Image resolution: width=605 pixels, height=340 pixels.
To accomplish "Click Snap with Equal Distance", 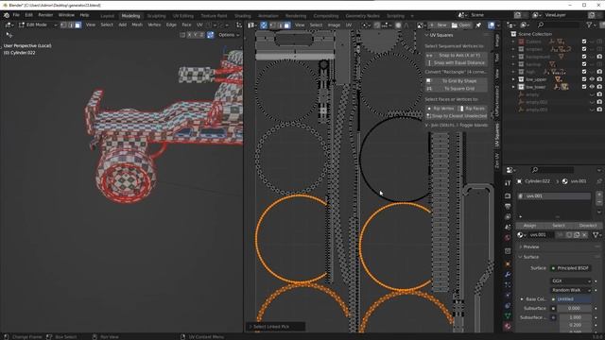I will tap(456, 62).
